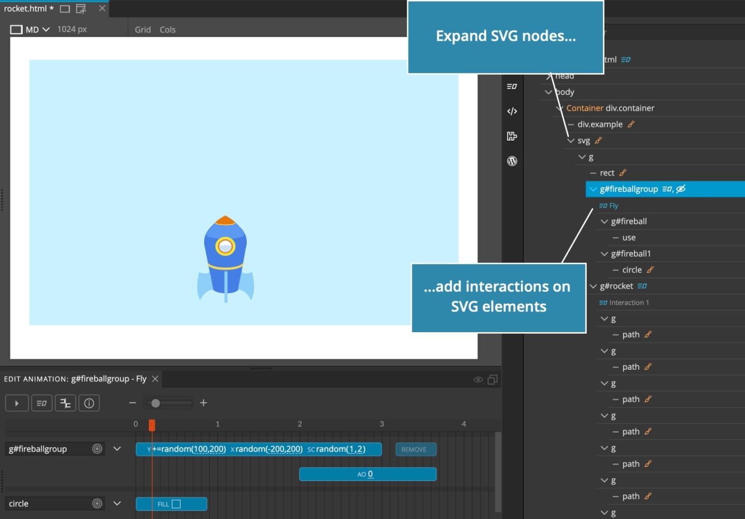Screen dimensions: 745x519
Task: Open the code editor from the sidebar
Action: tap(512, 111)
